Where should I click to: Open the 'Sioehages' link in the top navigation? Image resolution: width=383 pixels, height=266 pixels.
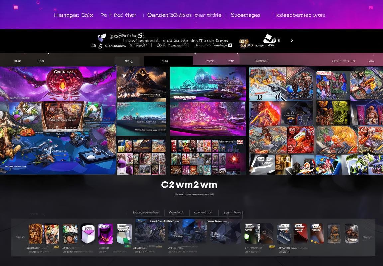[x=245, y=15]
